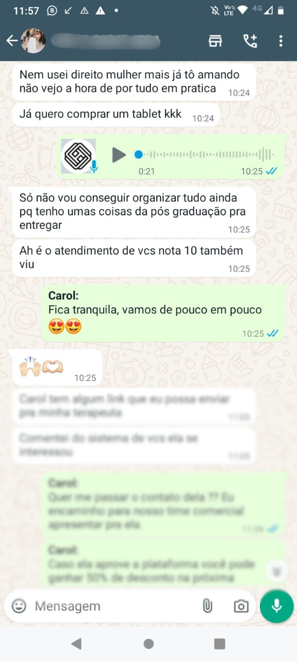297x661 pixels.
Task: Tap the green microphone record button
Action: 277,606
